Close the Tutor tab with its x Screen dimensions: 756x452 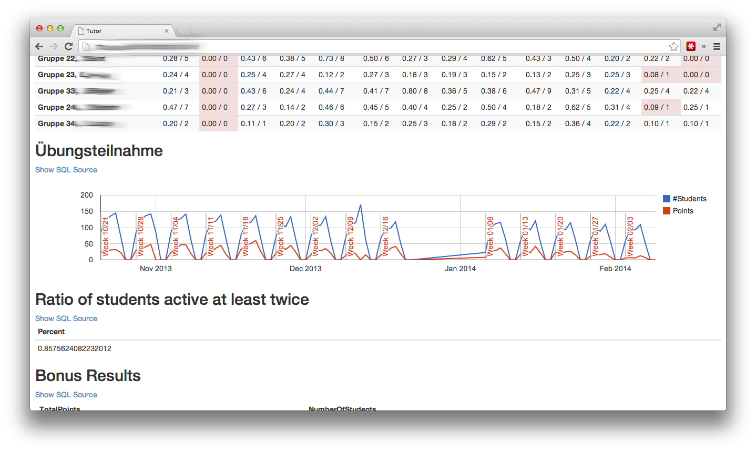pyautogui.click(x=167, y=31)
